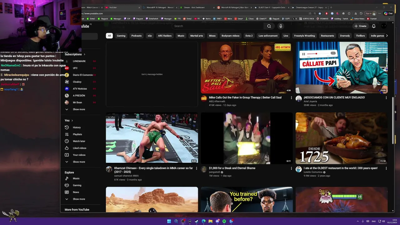Select the Law enforcement filter chip

tap(268, 36)
